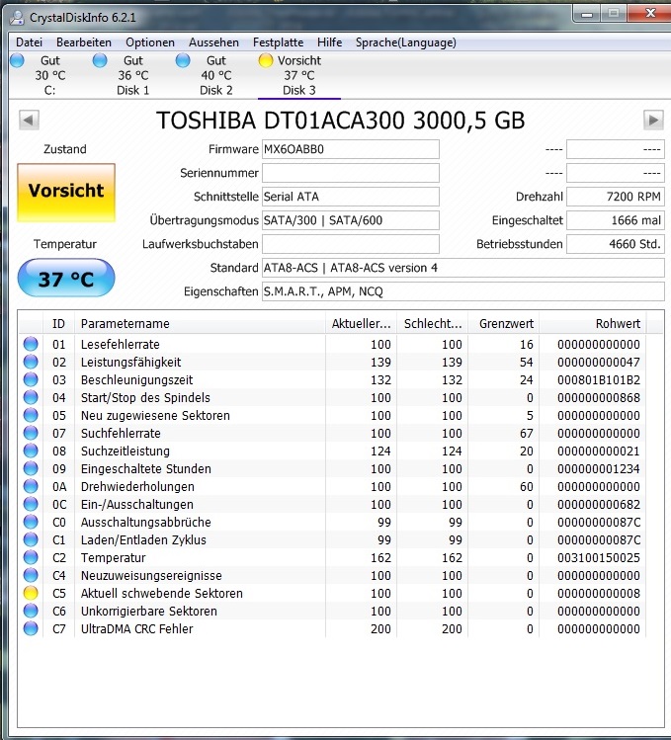Select the Disk 3 Vorsicht tab
The height and width of the screenshot is (740, 671).
299,75
